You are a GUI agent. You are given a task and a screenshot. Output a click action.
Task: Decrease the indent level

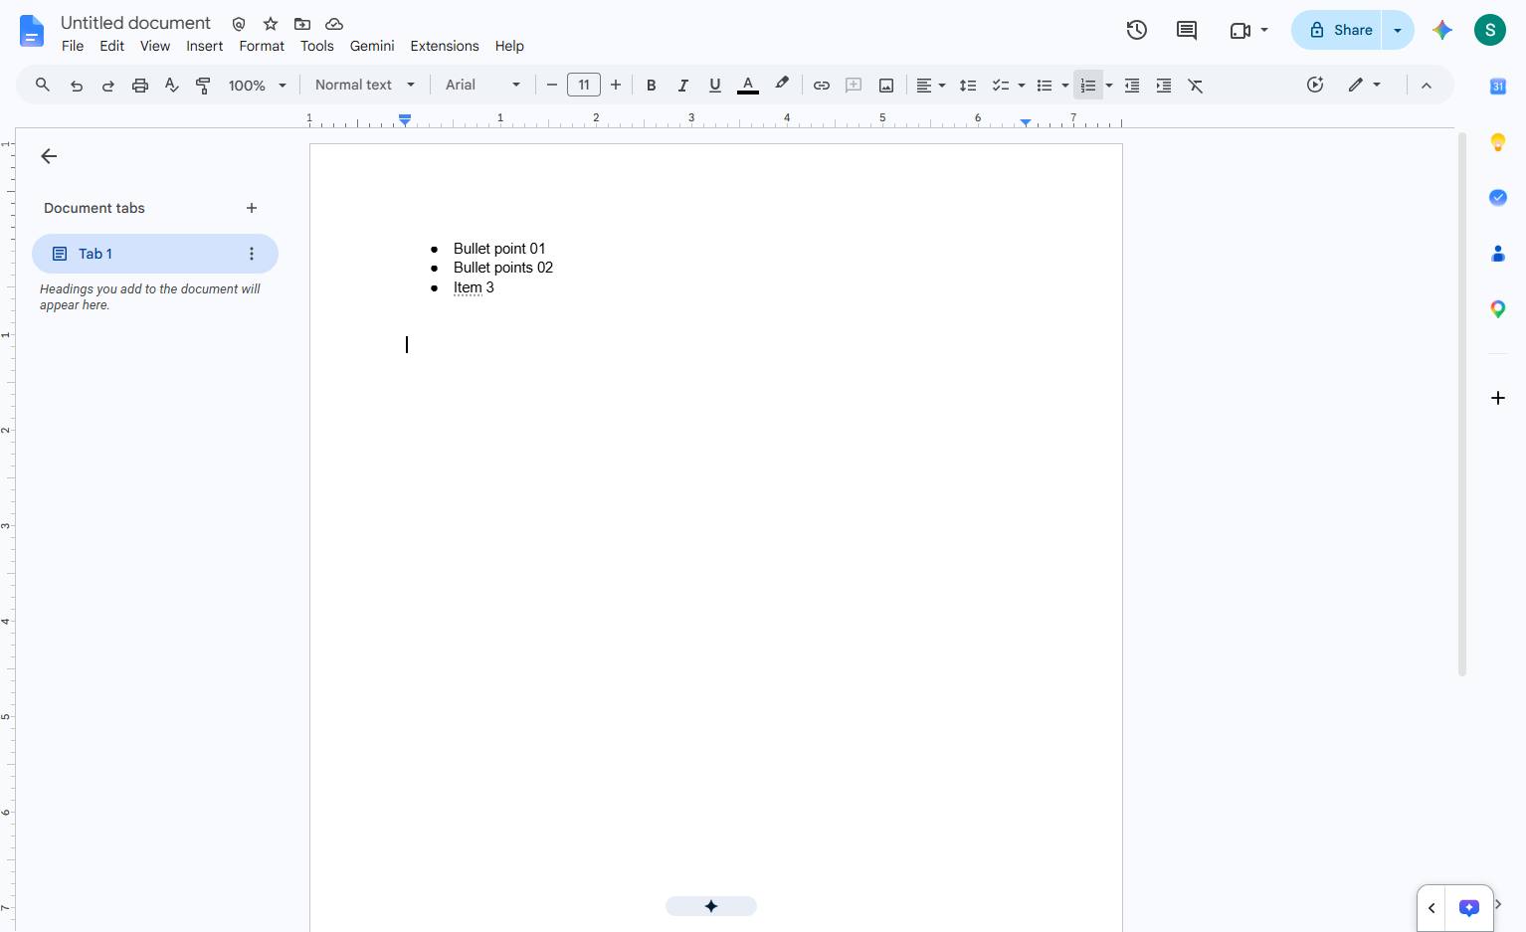[x=1132, y=86]
